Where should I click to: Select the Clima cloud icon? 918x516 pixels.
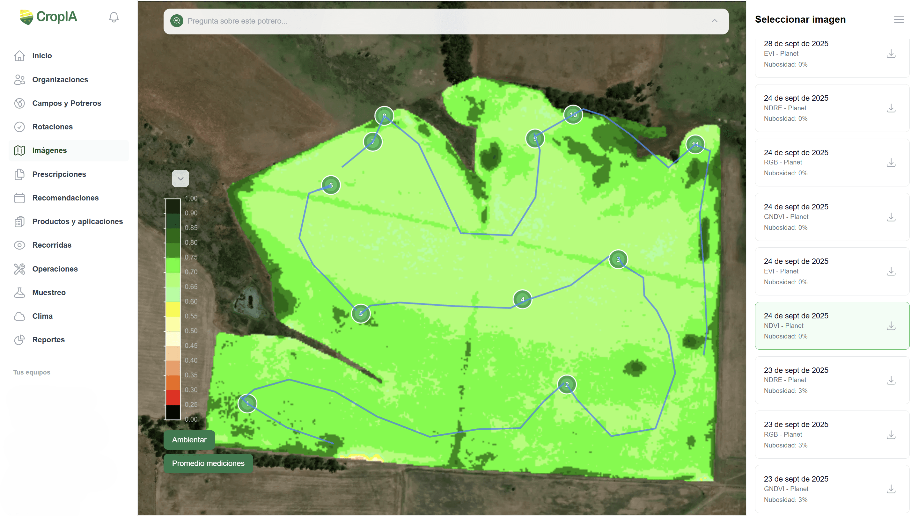tap(19, 316)
